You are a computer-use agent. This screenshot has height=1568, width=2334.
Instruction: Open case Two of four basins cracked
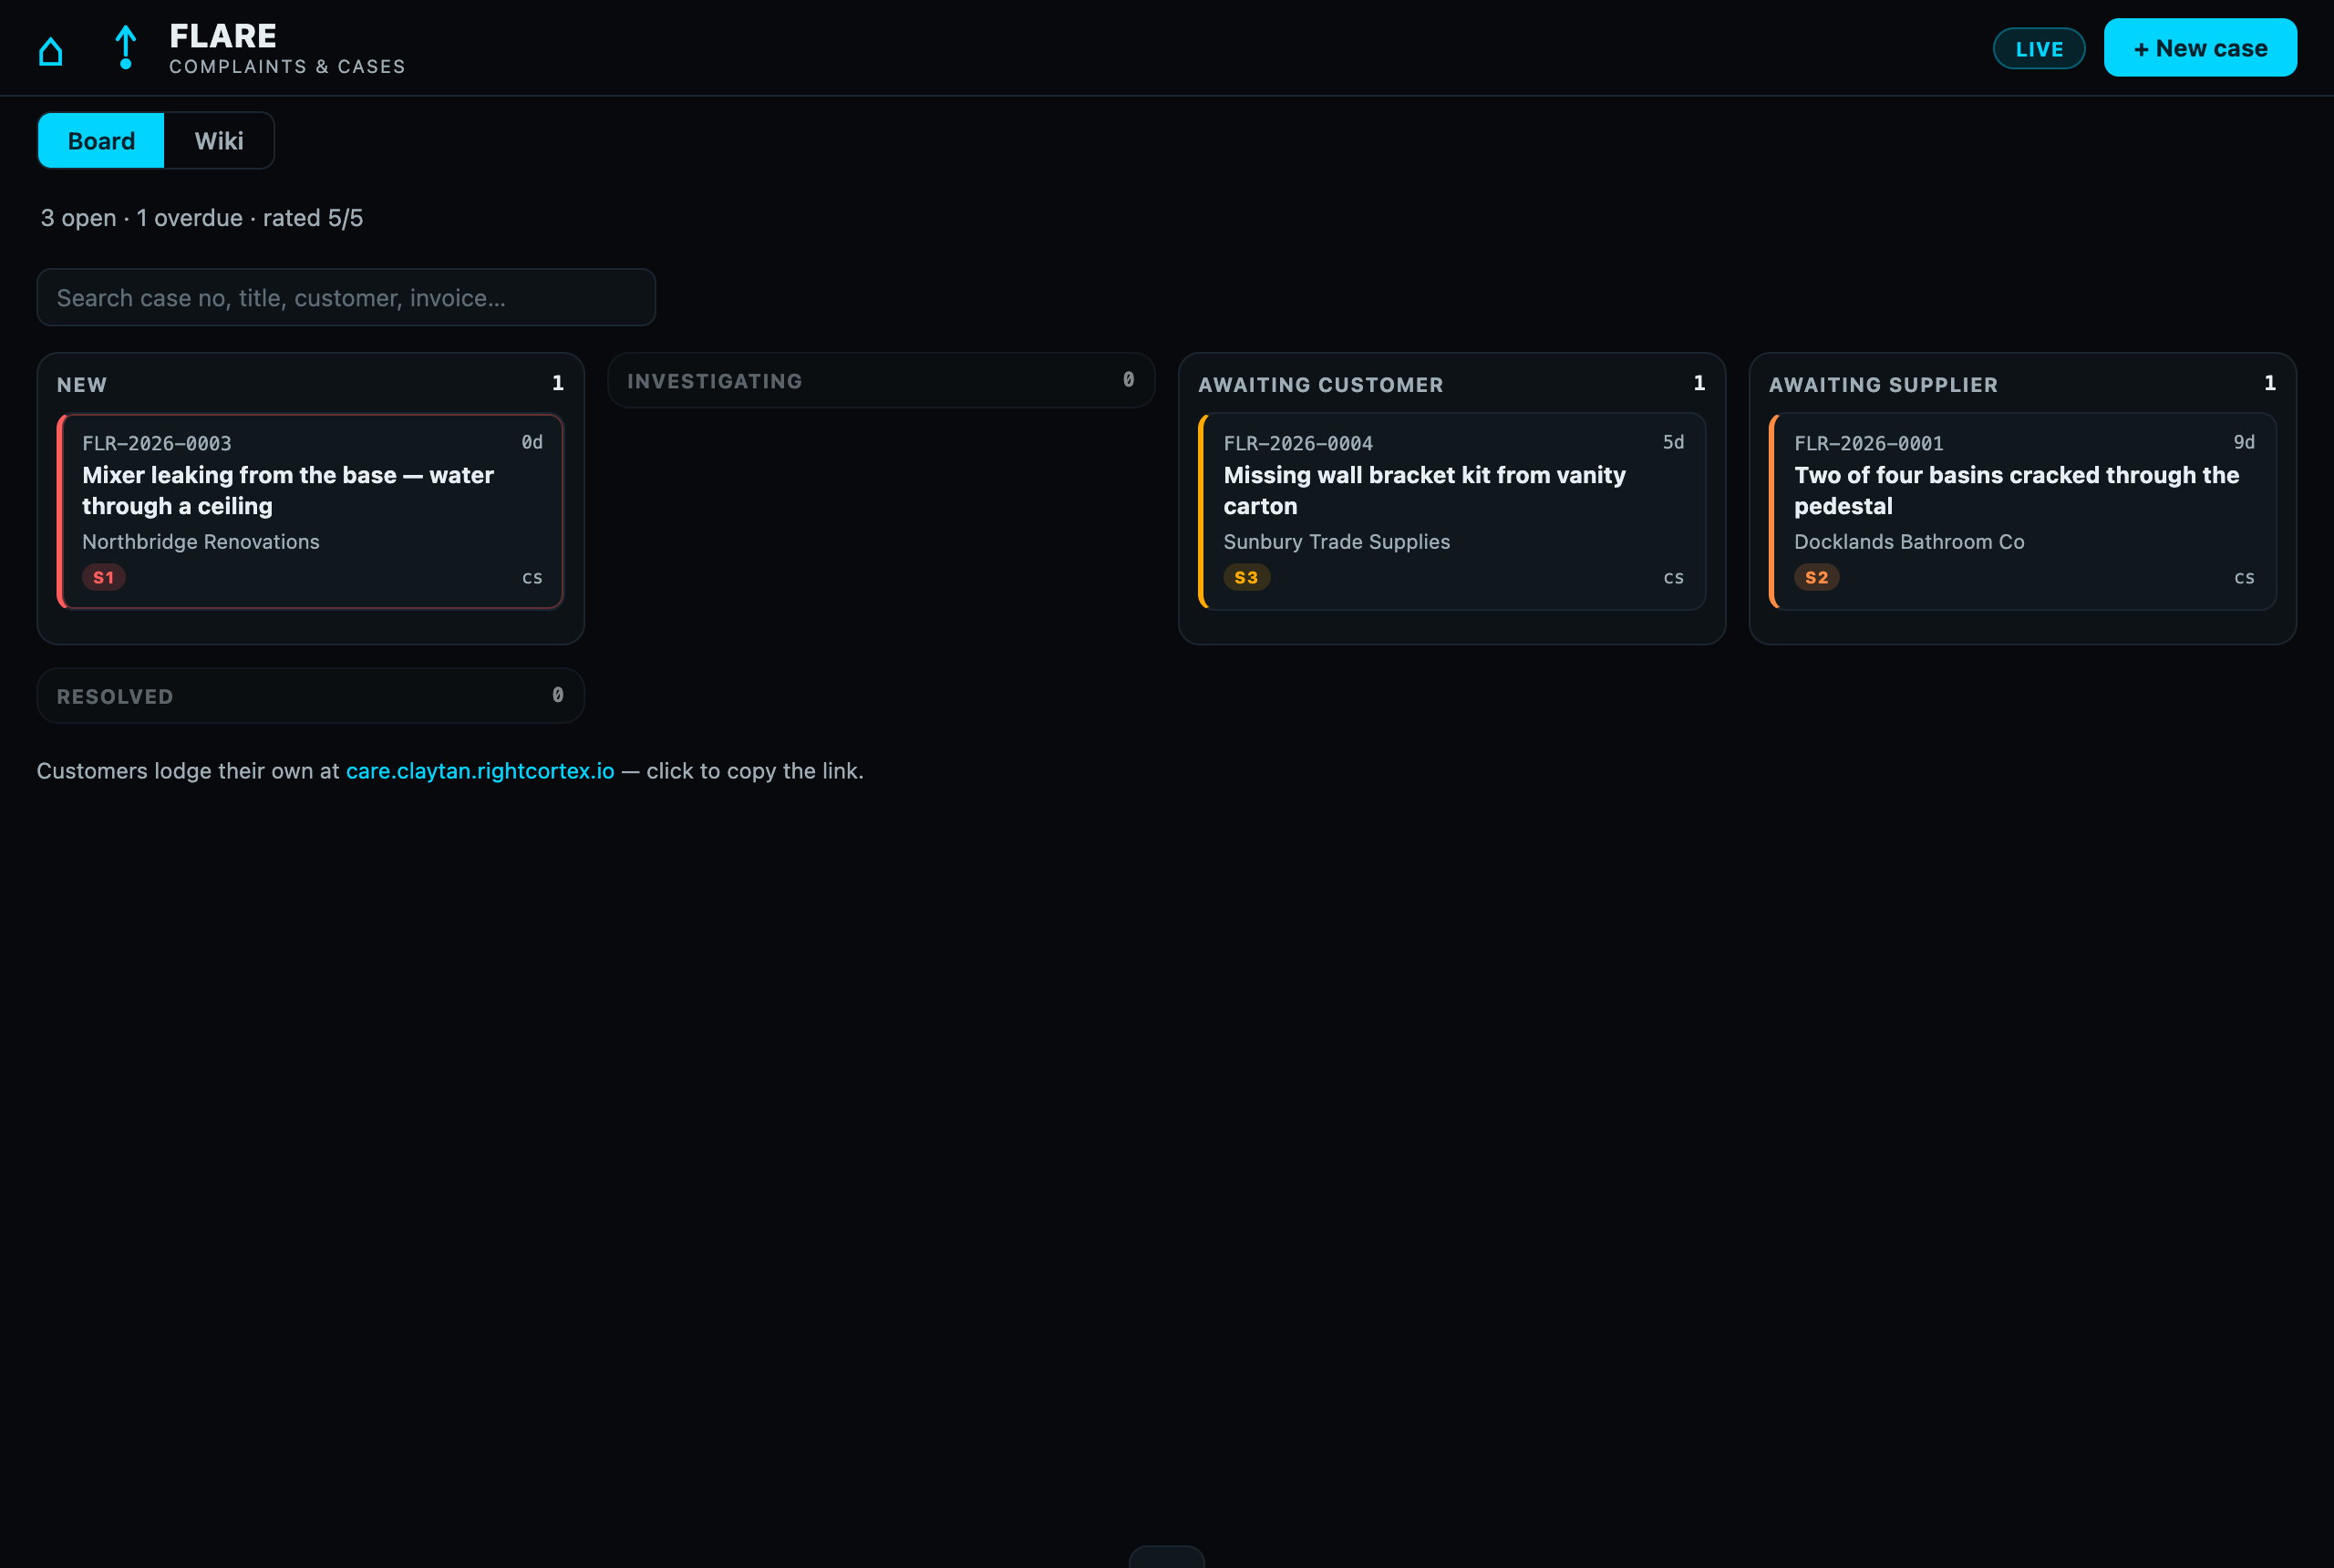[2023, 511]
